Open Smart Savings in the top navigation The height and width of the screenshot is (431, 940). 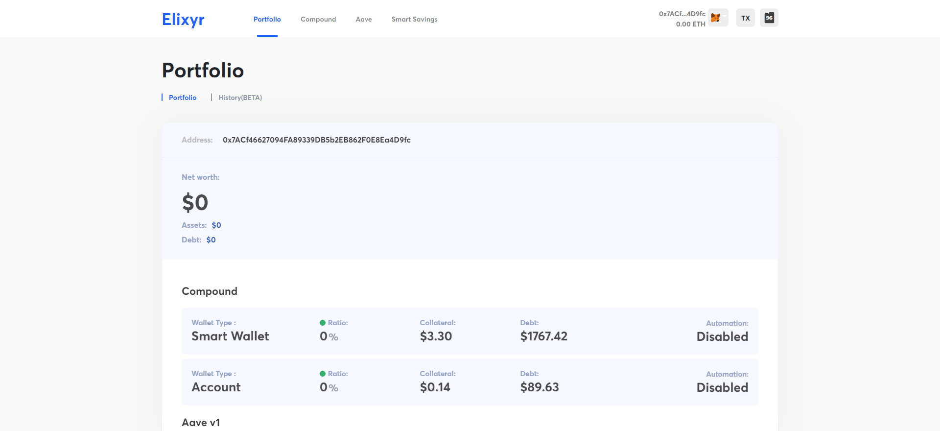pyautogui.click(x=414, y=19)
